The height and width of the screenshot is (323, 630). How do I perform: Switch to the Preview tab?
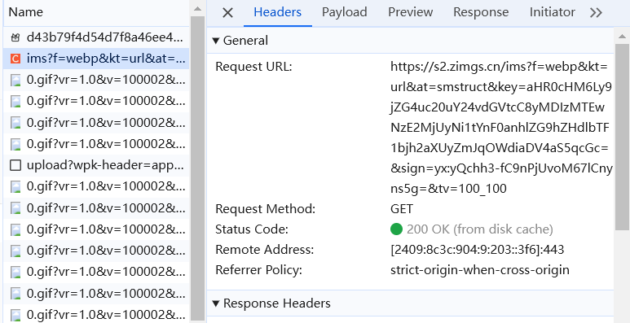[x=410, y=12]
